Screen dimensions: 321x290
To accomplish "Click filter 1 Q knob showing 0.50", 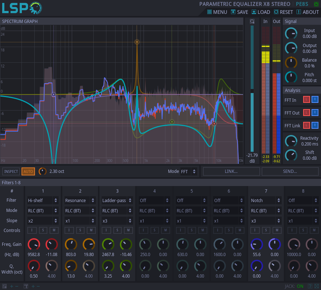I will click(34, 266).
